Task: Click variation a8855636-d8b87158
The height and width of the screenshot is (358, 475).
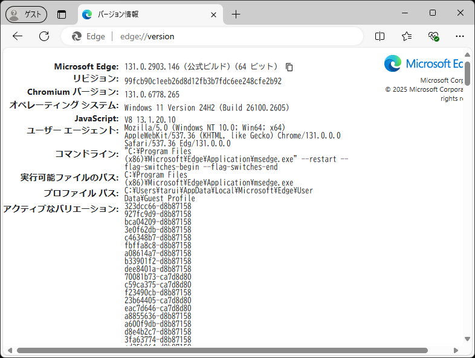Action: tap(158, 316)
